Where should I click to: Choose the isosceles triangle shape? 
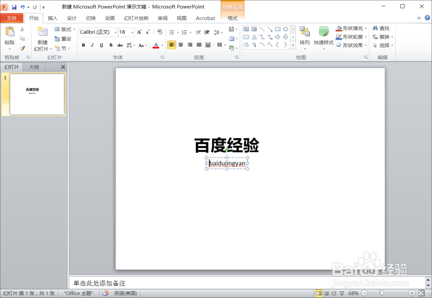pyautogui.click(x=254, y=37)
